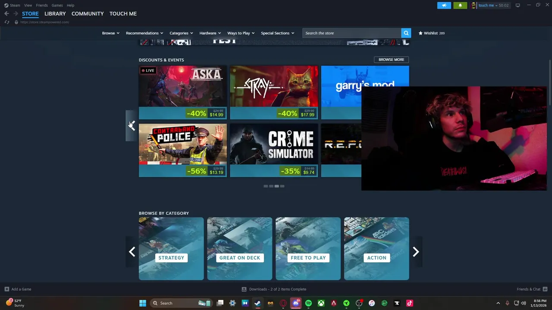This screenshot has width=552, height=310.
Task: Click the volume speaker tray icon
Action: [x=524, y=303]
